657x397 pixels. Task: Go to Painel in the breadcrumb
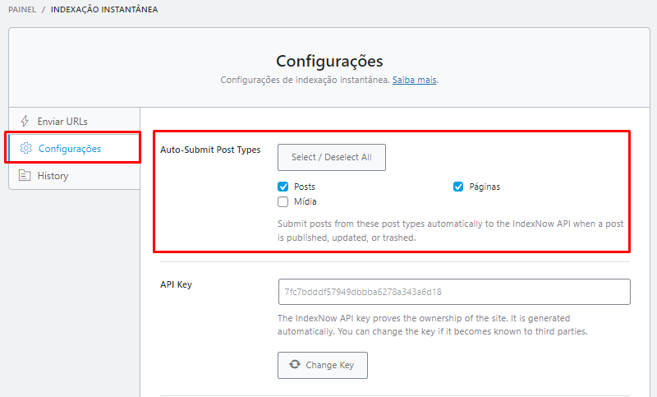click(x=22, y=10)
